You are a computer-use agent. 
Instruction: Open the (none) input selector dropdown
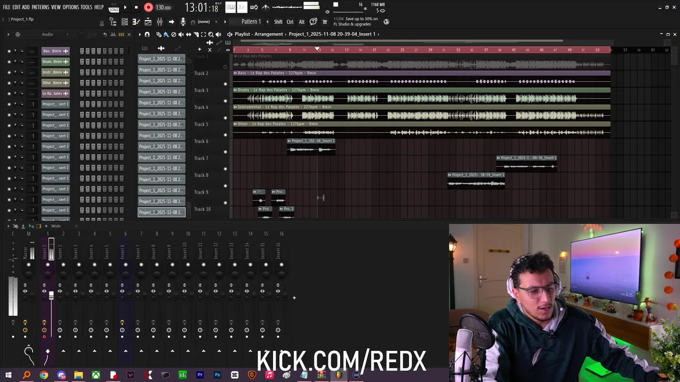[203, 22]
